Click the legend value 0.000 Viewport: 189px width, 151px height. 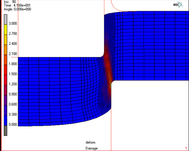click(13, 124)
